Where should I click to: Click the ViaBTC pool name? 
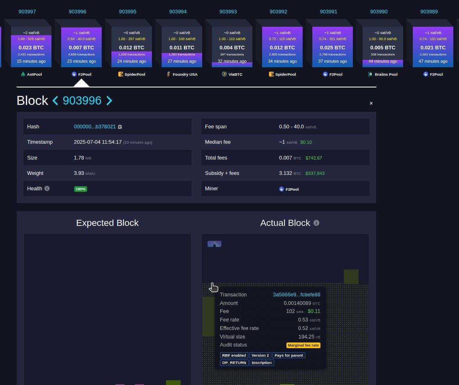coord(235,74)
